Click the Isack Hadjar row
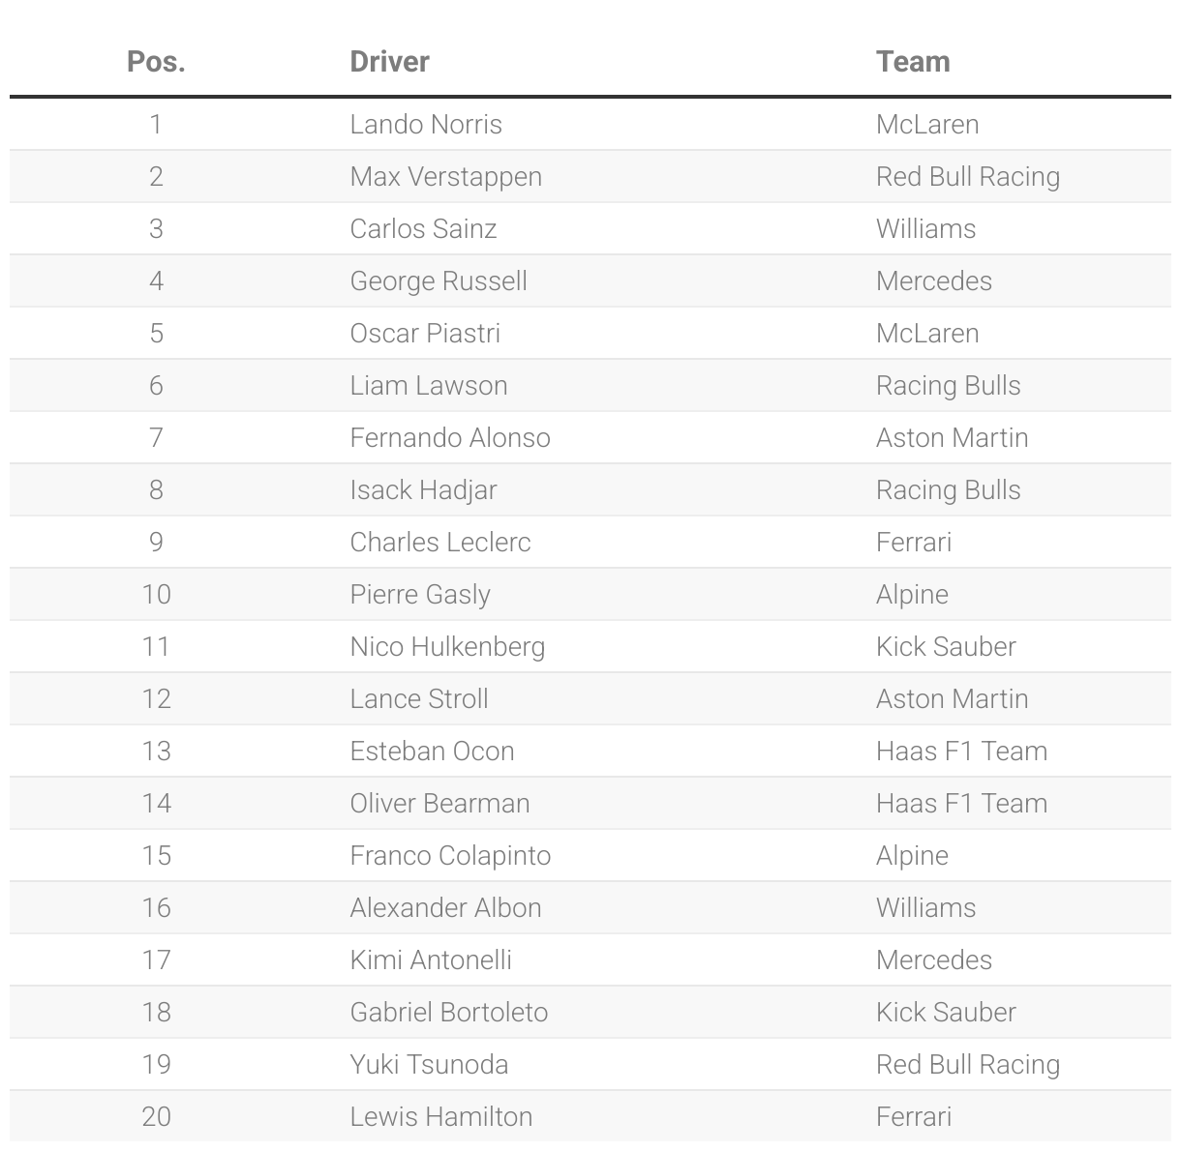The width and height of the screenshot is (1181, 1151). [x=590, y=490]
